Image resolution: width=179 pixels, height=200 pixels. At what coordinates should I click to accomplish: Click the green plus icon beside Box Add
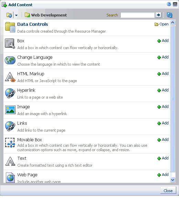159,41
